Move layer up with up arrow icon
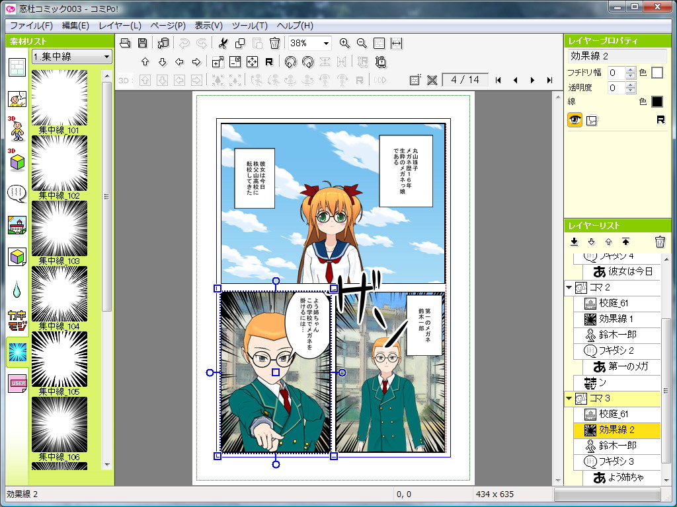The width and height of the screenshot is (677, 507). tap(145, 62)
